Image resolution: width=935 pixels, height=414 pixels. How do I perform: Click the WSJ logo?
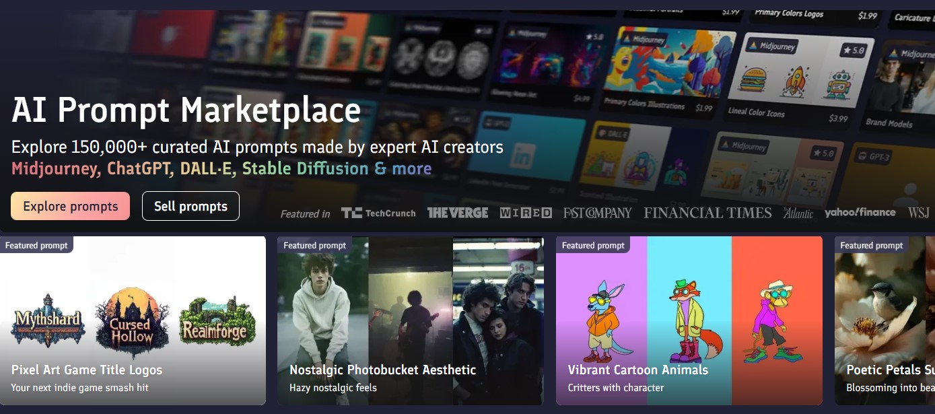point(919,213)
